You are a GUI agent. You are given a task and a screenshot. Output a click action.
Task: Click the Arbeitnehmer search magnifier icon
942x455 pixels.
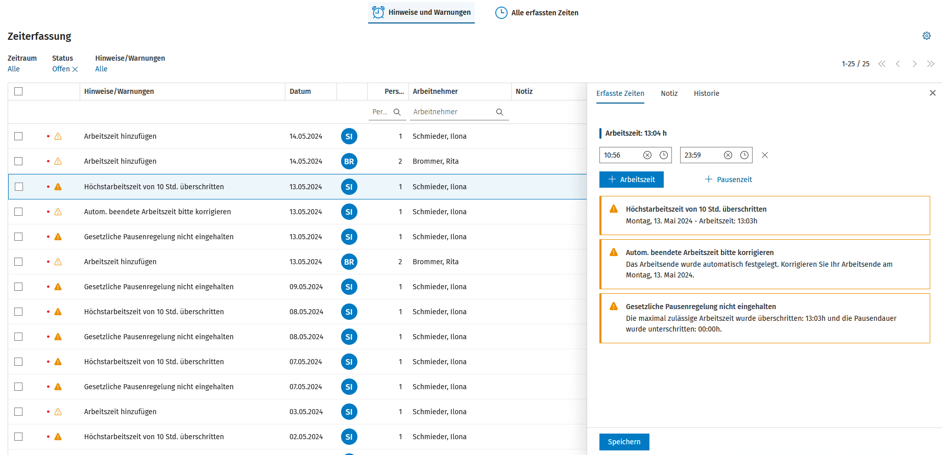tap(499, 112)
